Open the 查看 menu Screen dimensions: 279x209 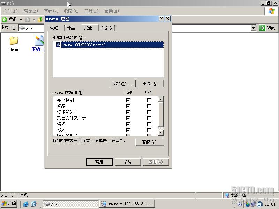click(x=51, y=11)
